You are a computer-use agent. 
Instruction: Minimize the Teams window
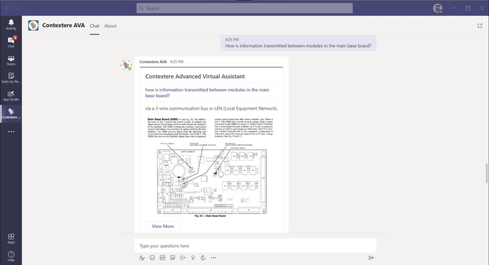[454, 8]
